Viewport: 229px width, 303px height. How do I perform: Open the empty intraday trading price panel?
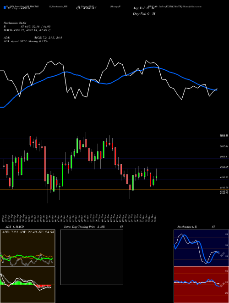click(92, 257)
